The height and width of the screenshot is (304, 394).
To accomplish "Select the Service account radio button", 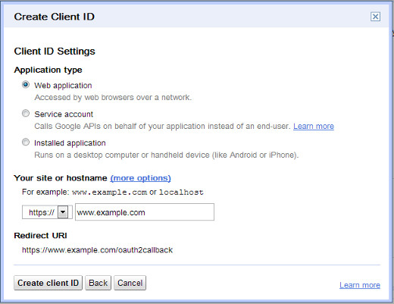I will tap(26, 113).
